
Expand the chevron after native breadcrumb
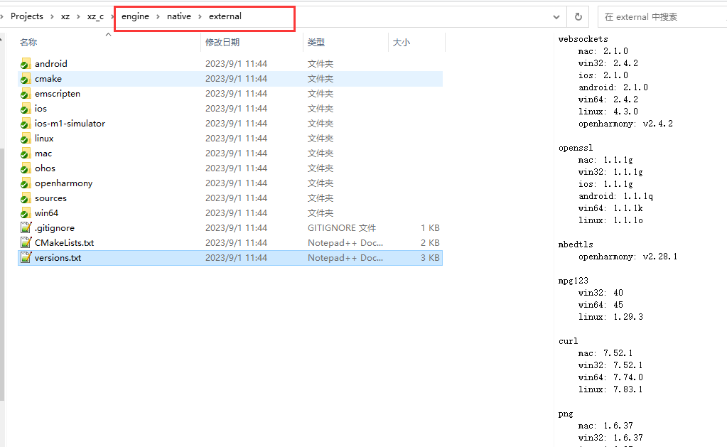tap(200, 16)
